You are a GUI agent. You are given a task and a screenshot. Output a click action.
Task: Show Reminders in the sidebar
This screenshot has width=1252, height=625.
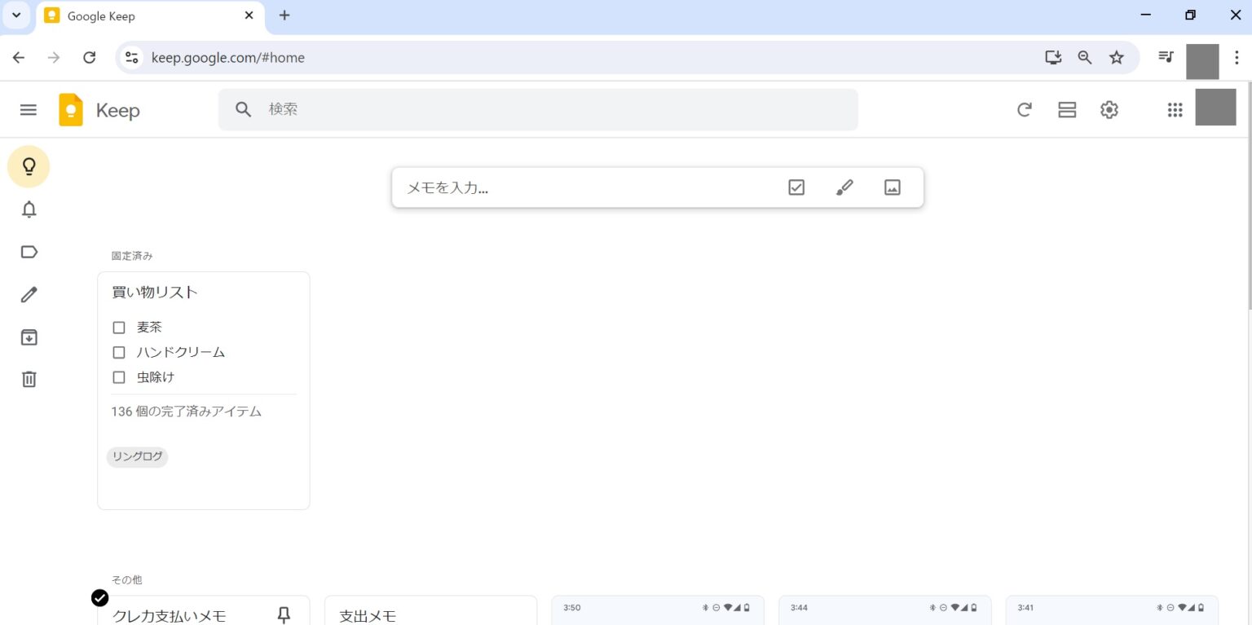tap(29, 209)
